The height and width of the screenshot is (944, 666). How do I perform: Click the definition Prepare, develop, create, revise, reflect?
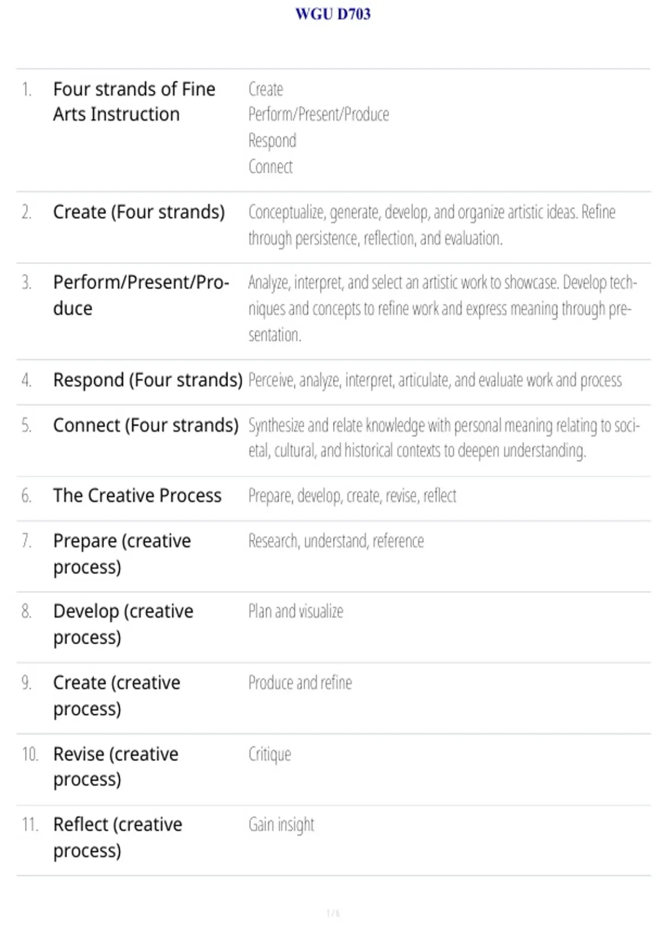click(x=352, y=495)
